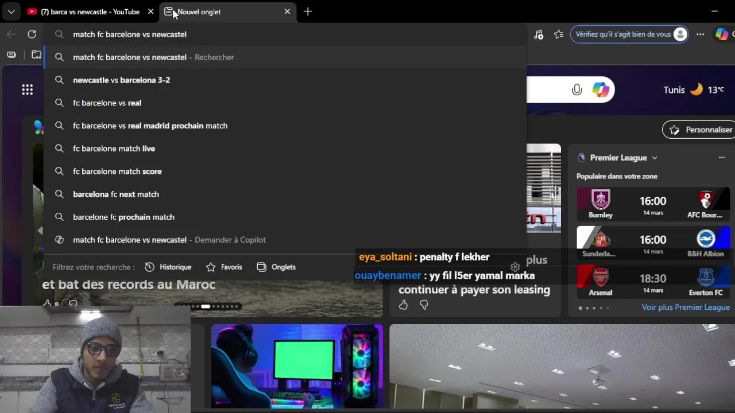
Task: Click the Personnaliser button
Action: [698, 130]
